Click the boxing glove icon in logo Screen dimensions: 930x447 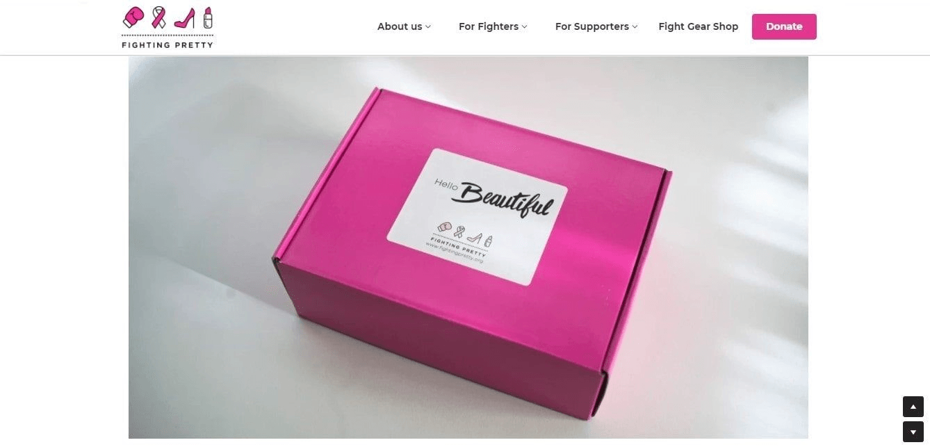(x=133, y=17)
